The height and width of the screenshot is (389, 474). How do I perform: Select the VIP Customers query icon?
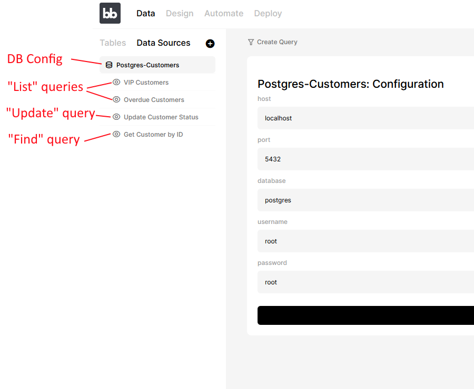tap(116, 82)
